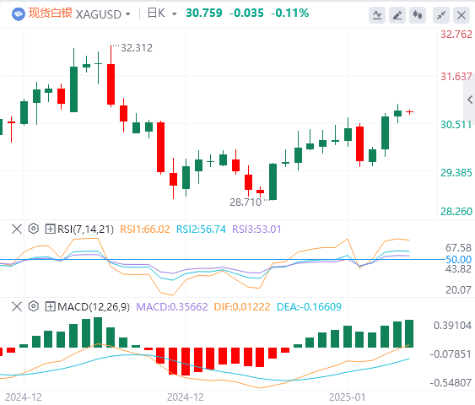Click the 67.58 RSI axis label
The width and height of the screenshot is (475, 405).
(459, 248)
